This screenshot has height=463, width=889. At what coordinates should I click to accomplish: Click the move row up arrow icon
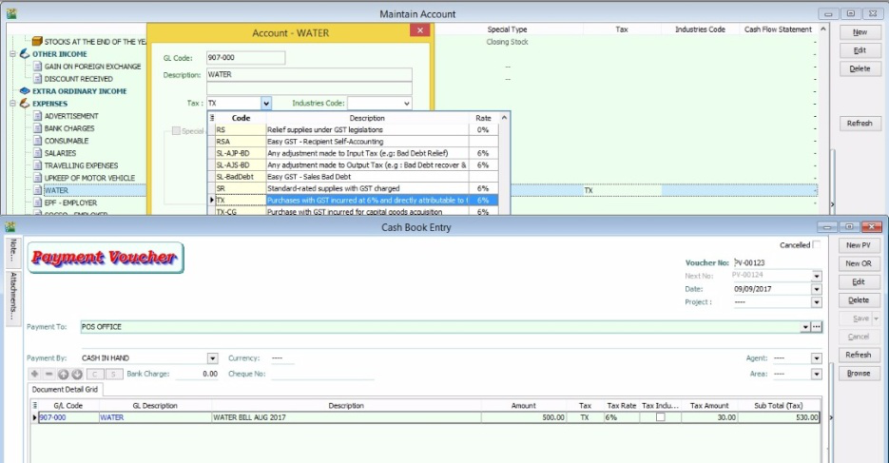(63, 374)
